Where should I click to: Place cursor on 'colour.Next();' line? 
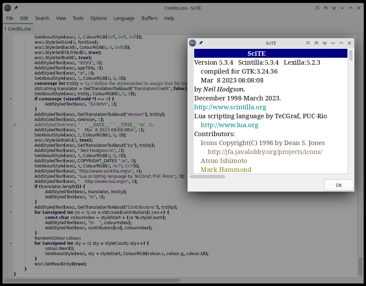point(60,248)
